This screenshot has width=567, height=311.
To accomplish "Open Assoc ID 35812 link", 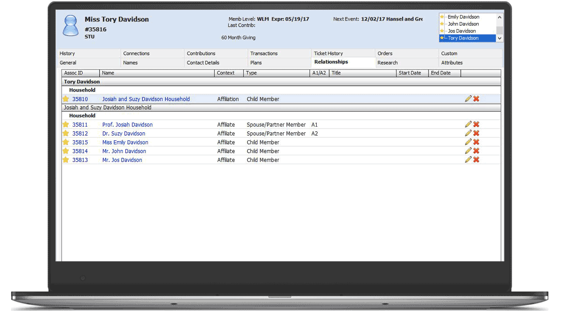I will (80, 134).
